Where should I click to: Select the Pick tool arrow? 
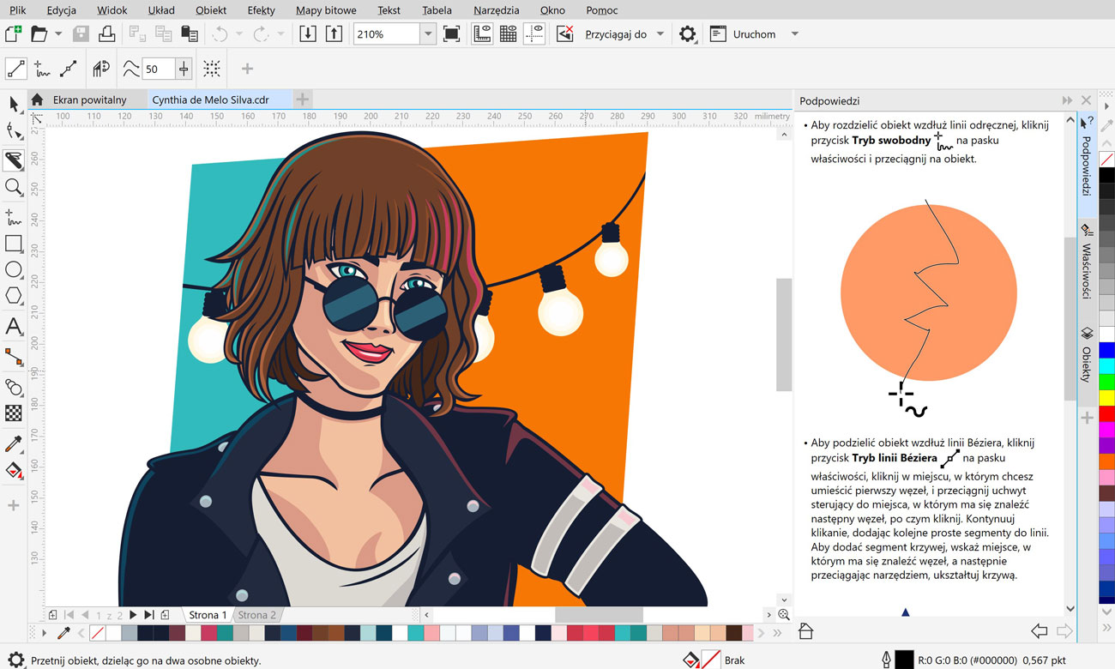14,104
